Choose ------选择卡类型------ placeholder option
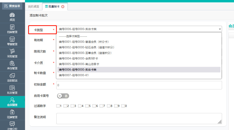Screen dimensions: 234x130 [139, 36]
